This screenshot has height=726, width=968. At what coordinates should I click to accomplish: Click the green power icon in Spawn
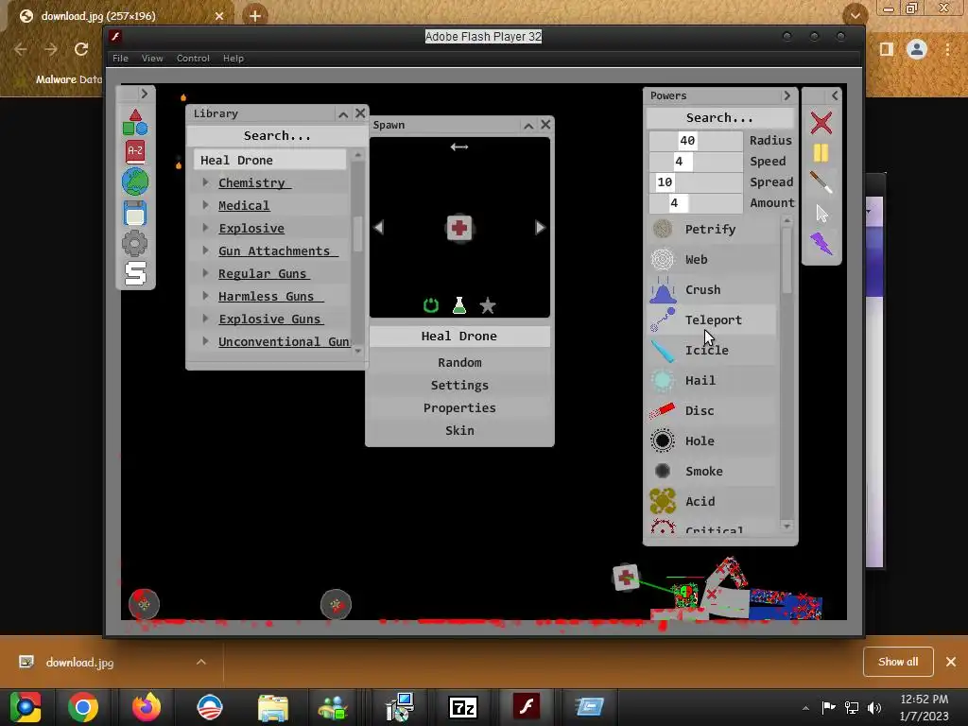(x=431, y=305)
